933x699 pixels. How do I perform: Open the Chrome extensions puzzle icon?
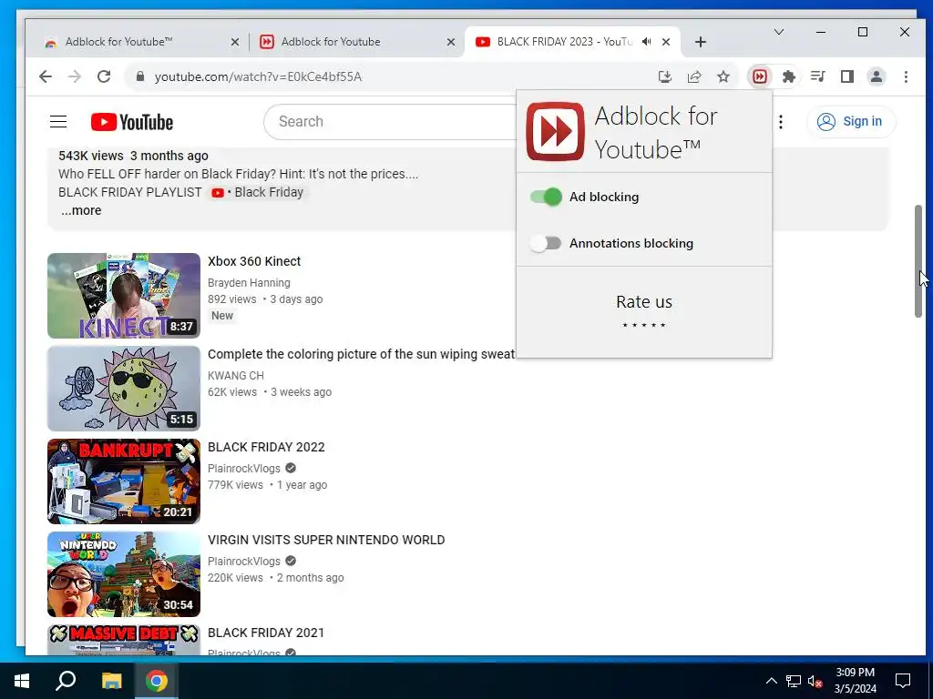pos(789,76)
